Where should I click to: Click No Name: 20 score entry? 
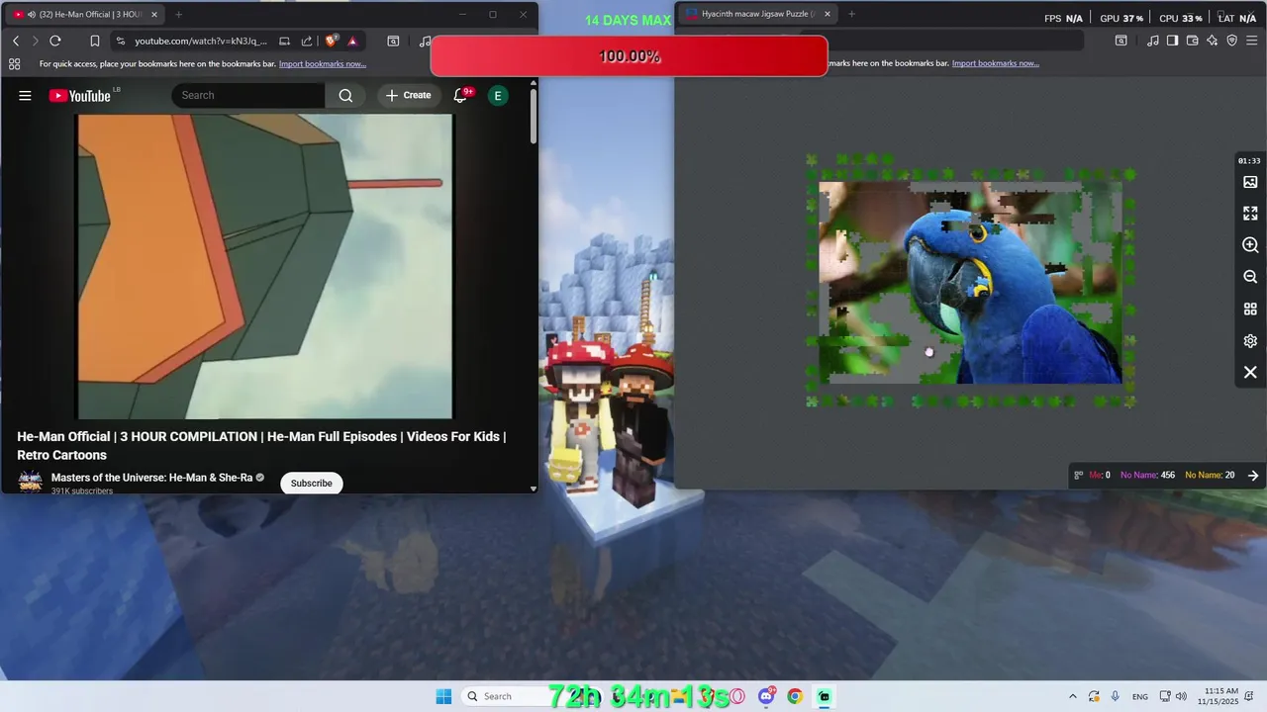tap(1210, 475)
